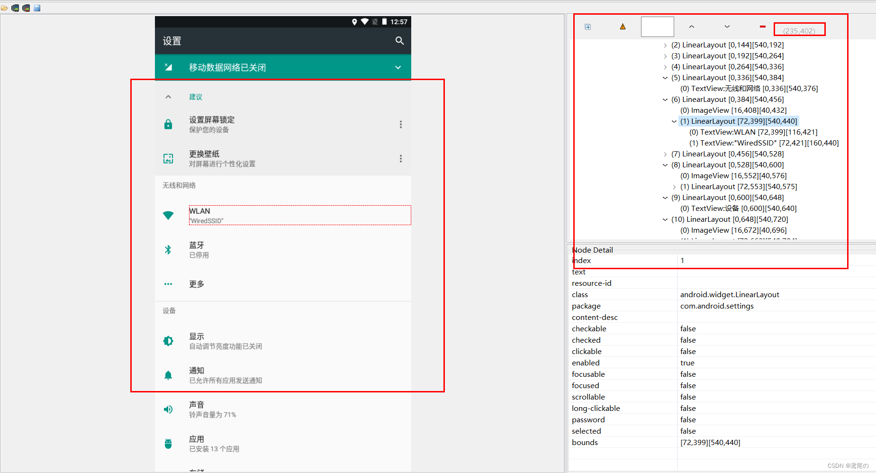Viewport: 876px width, 473px height.
Task: Go to the next search result with the down arrow
Action: point(727,27)
